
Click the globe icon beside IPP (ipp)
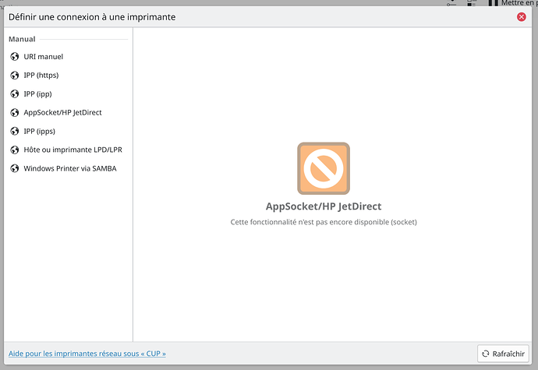pyautogui.click(x=14, y=94)
